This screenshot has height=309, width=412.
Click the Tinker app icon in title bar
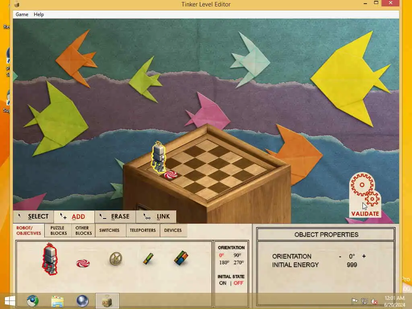point(17,4)
